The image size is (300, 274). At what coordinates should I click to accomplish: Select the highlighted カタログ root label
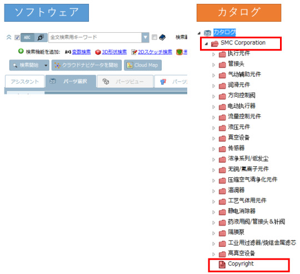[x=224, y=32]
